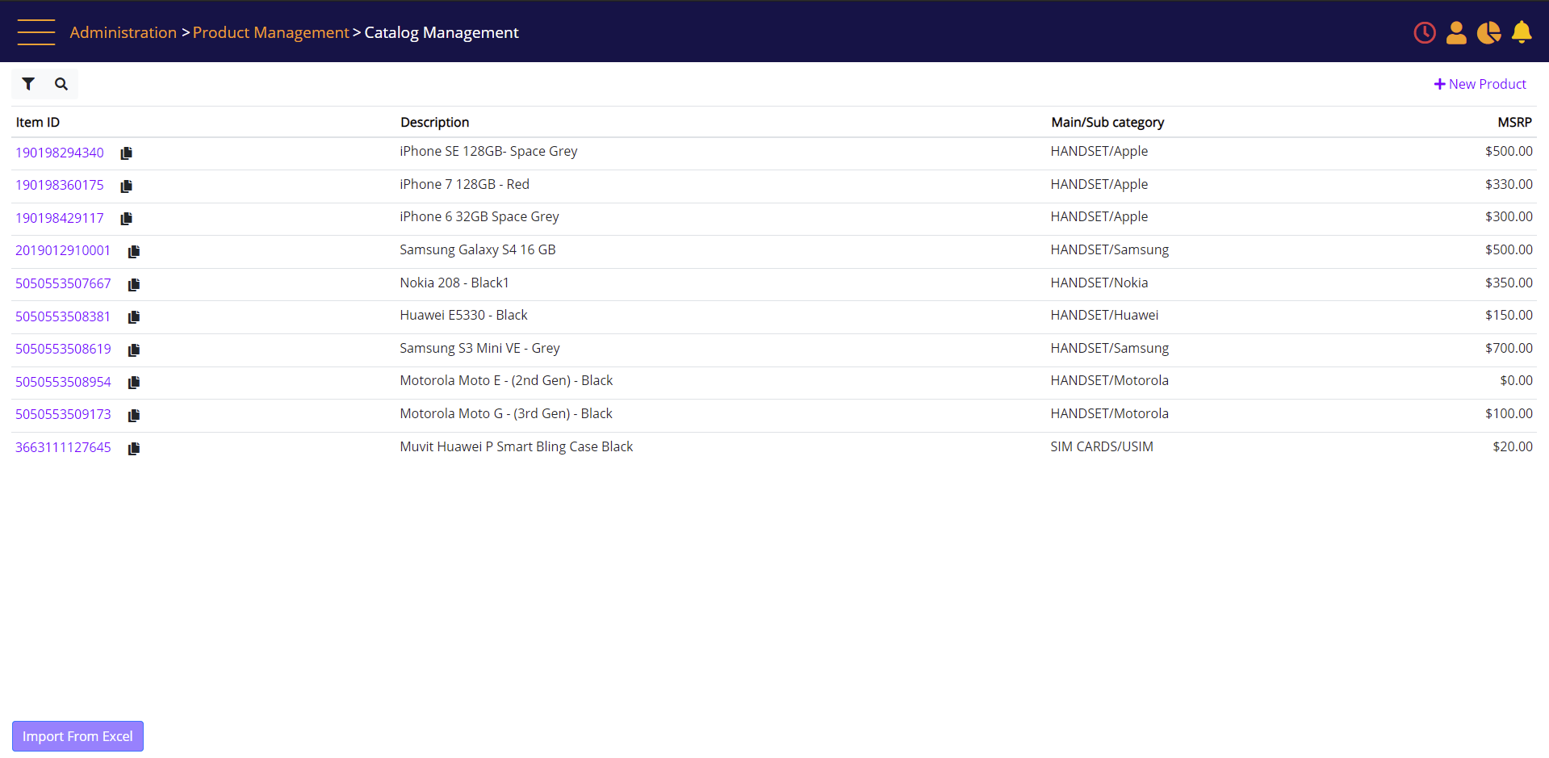The image size is (1549, 758).
Task: Open item ID 190198294340
Action: point(60,153)
